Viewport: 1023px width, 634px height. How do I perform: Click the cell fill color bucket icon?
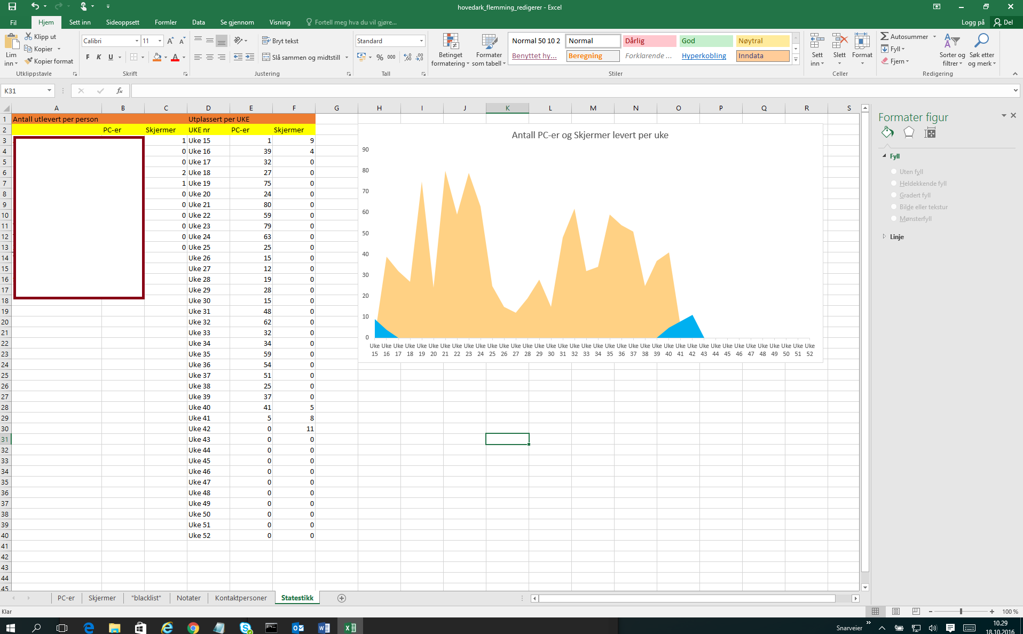pos(157,57)
